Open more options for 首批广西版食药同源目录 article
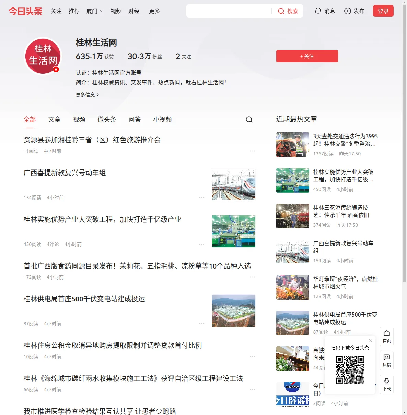This screenshot has width=407, height=415. tap(252, 277)
